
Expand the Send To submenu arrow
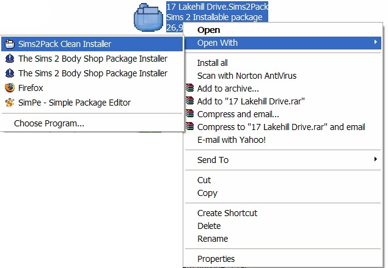click(376, 159)
